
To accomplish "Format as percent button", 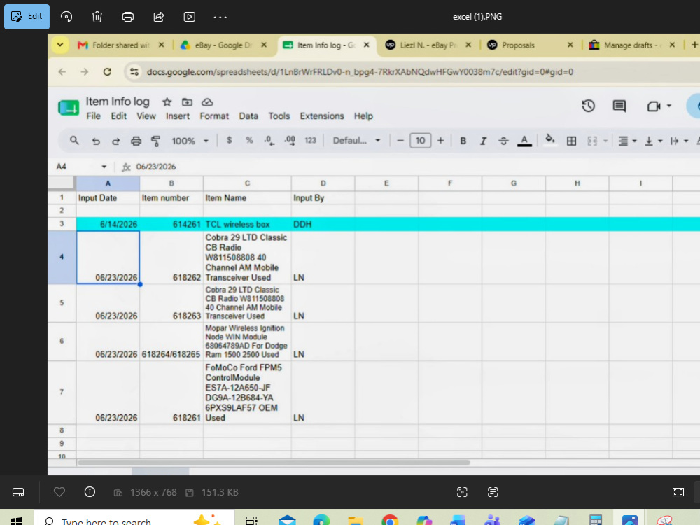I will pos(249,140).
